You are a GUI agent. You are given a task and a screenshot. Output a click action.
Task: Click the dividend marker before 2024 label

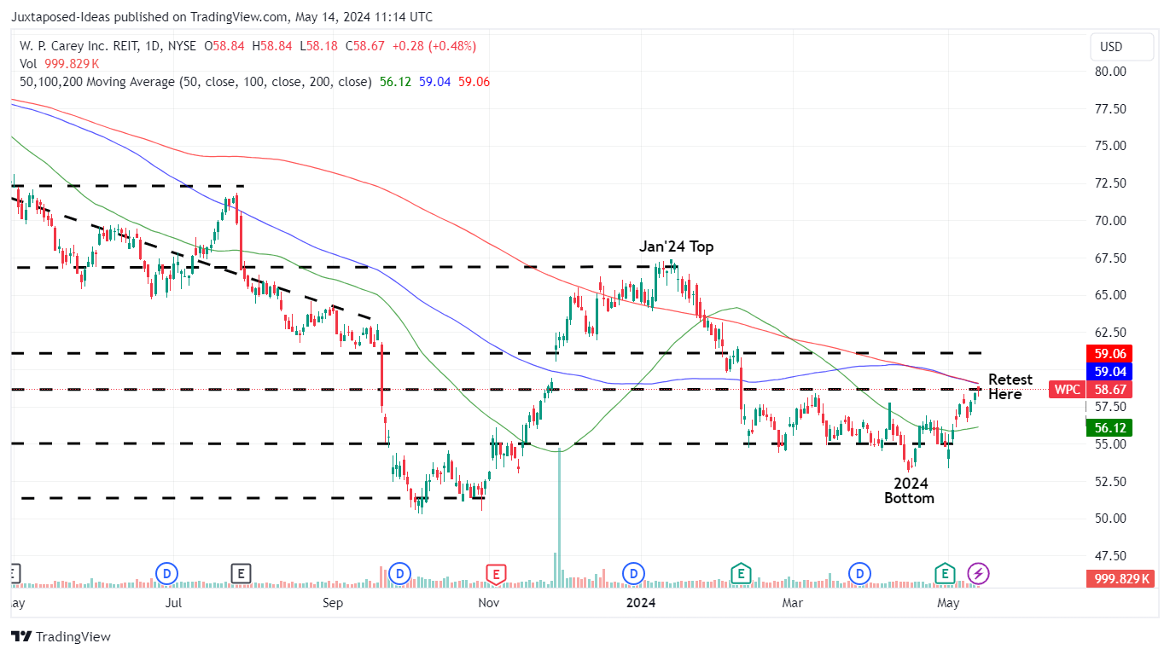click(x=634, y=574)
